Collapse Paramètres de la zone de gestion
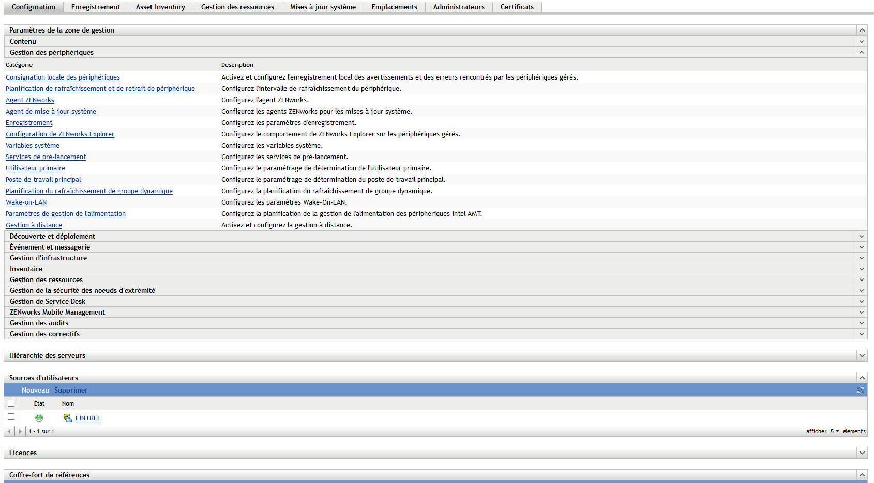Screen dimensions: 874x483 click(861, 29)
